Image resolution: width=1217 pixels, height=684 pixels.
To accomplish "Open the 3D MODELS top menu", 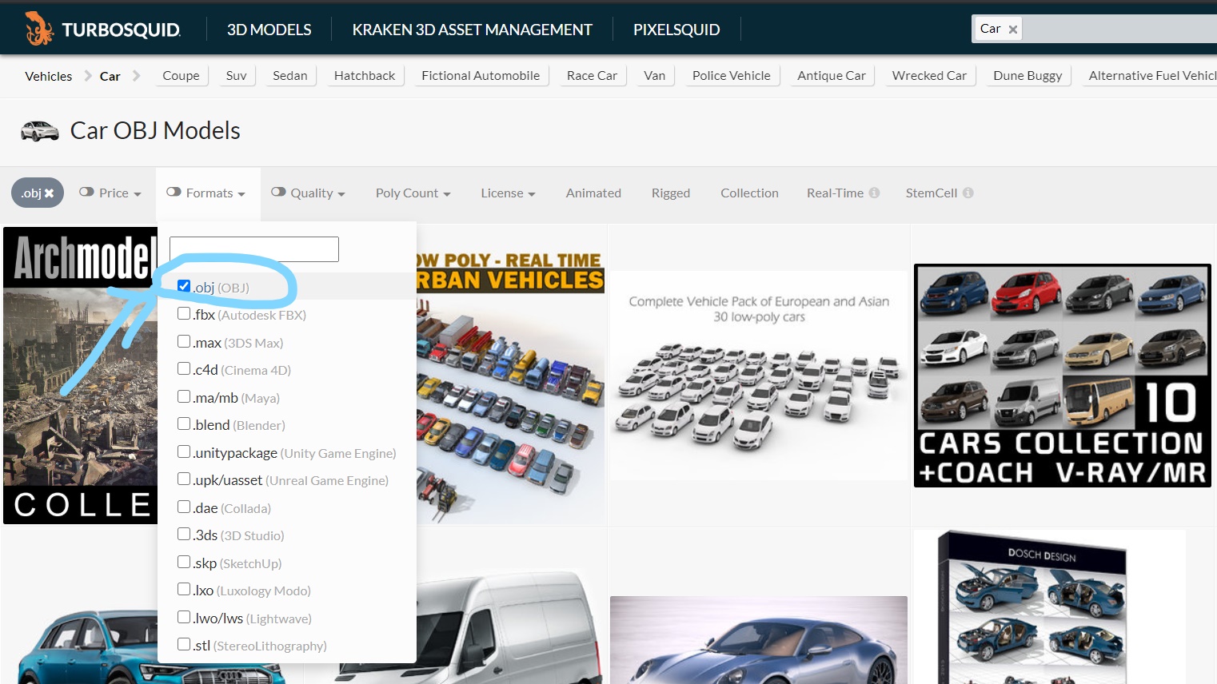I will tap(269, 30).
